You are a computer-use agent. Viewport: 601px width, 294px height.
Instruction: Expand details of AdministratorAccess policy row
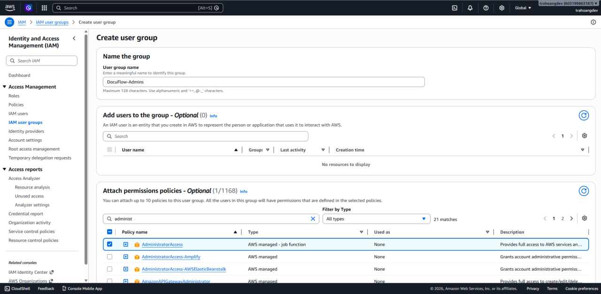tap(126, 244)
